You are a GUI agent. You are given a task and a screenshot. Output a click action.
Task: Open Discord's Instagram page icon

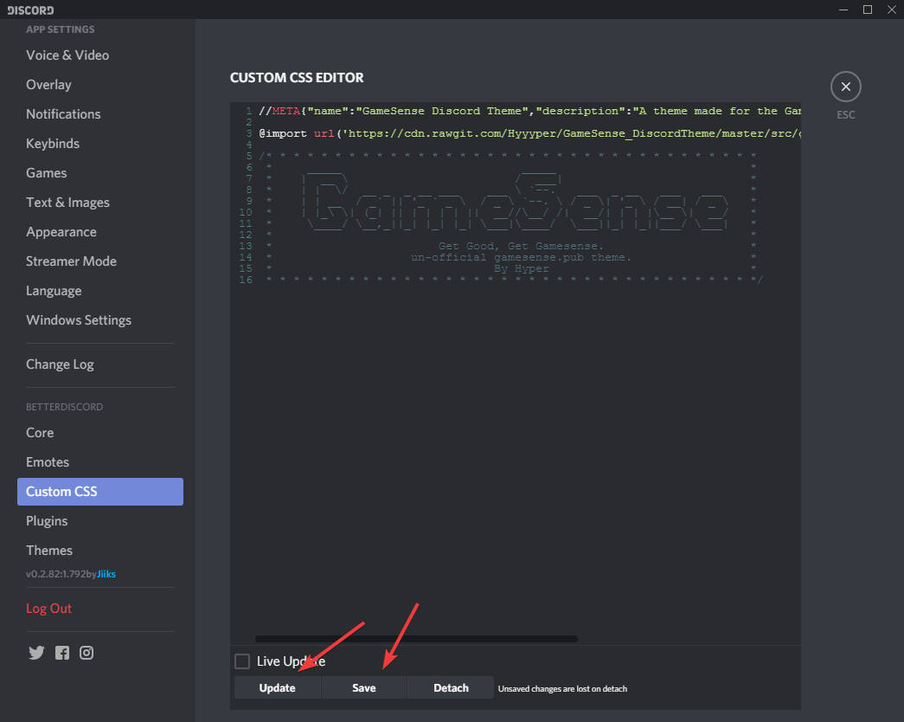tap(87, 653)
